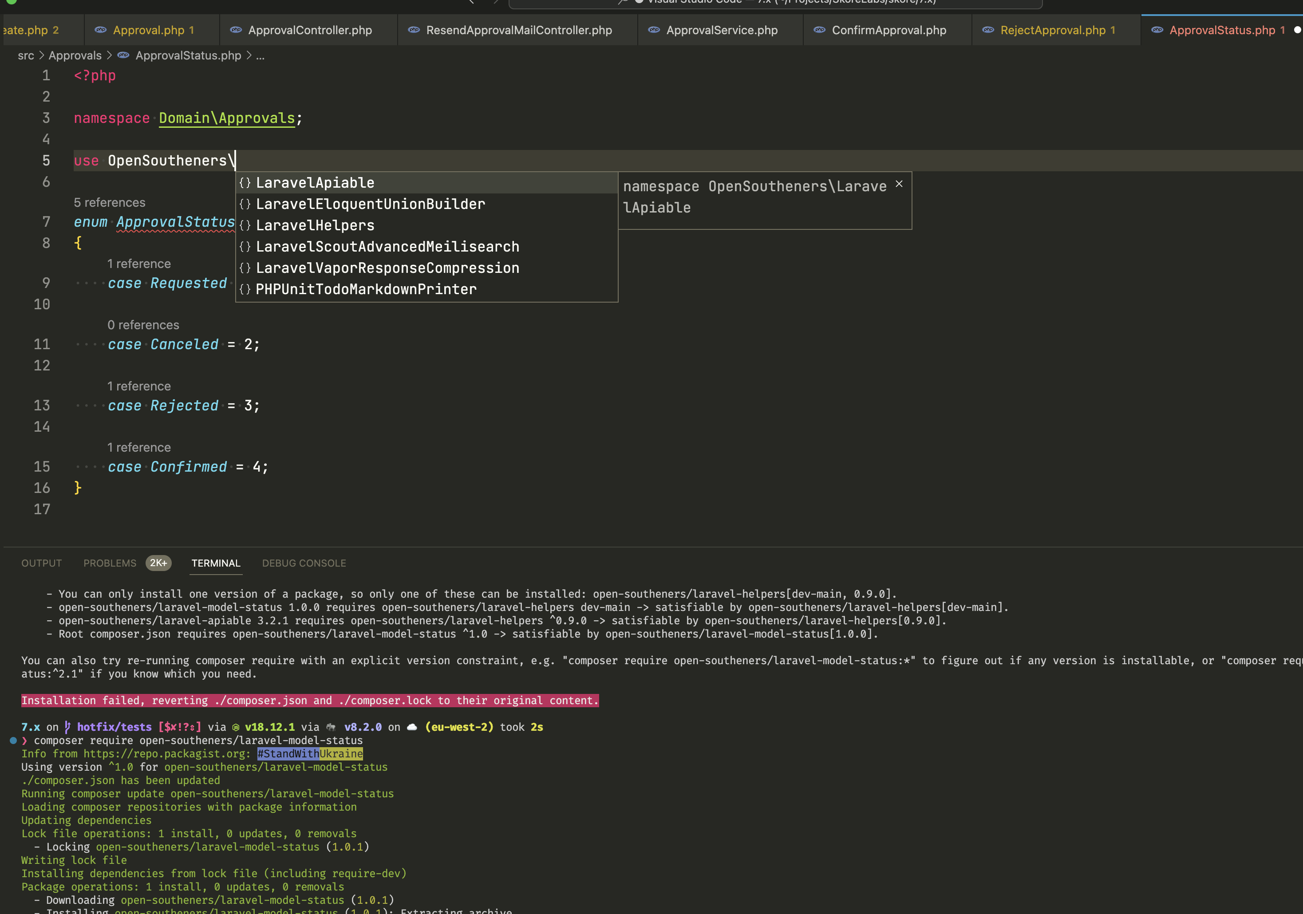Screen dimensions: 1303x914
Task: Click PHP file icon on ConfirmApproval.php tab
Action: (820, 30)
